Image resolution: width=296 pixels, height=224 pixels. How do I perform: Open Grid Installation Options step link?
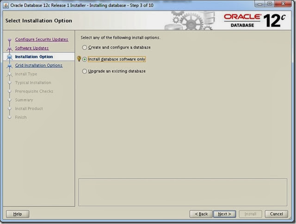click(x=39, y=65)
